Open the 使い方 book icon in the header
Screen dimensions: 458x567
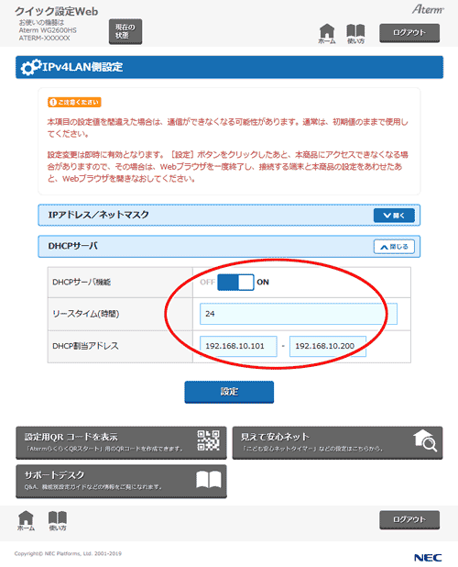coord(355,34)
